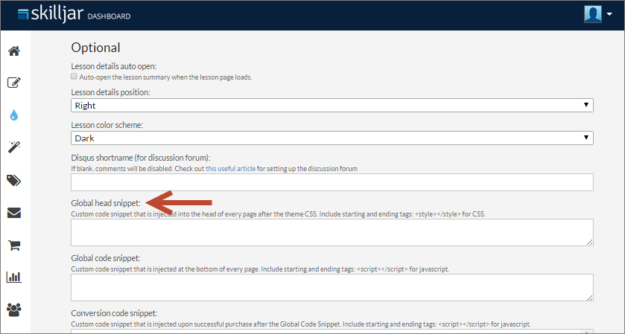The height and width of the screenshot is (334, 625).
Task: Grab the Global head snippet resize handle
Action: click(589, 242)
